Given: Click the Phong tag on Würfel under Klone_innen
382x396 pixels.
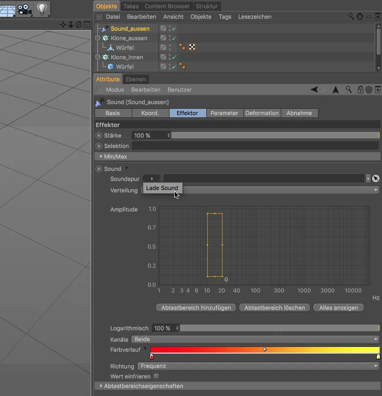Looking at the screenshot, I should coord(182,66).
